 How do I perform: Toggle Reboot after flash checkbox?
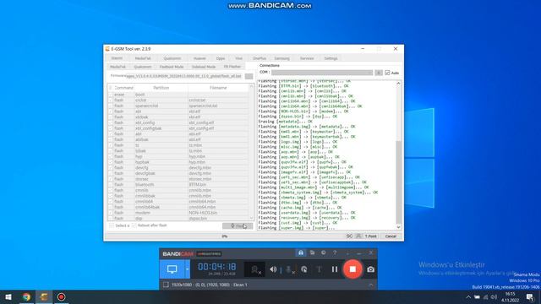tap(134, 225)
